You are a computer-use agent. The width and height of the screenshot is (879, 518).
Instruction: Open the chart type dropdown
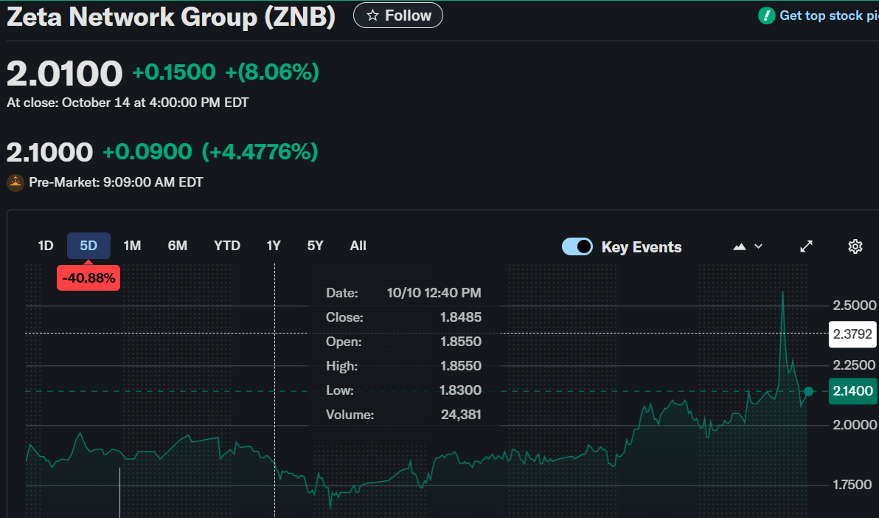click(748, 246)
